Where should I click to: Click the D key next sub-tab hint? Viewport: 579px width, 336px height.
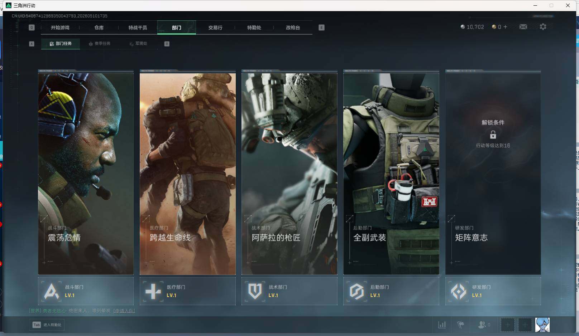pyautogui.click(x=167, y=44)
